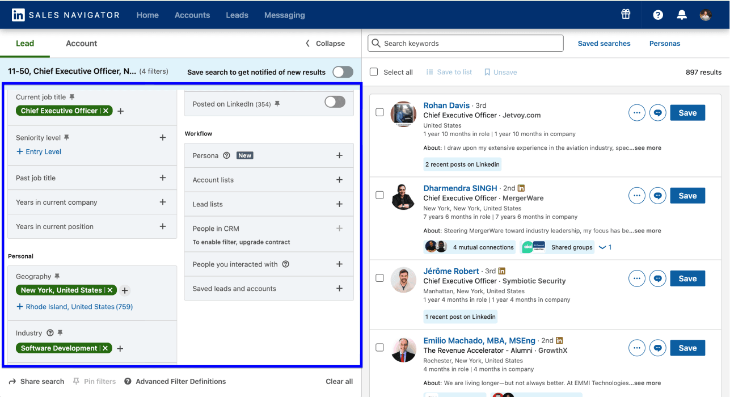Enable save search notifications toggle
Viewport: 730px width, 397px height.
(x=342, y=73)
